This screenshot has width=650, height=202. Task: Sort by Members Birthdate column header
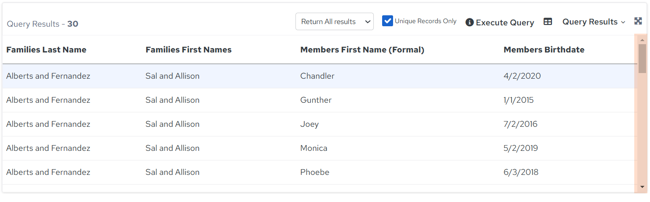pos(544,50)
